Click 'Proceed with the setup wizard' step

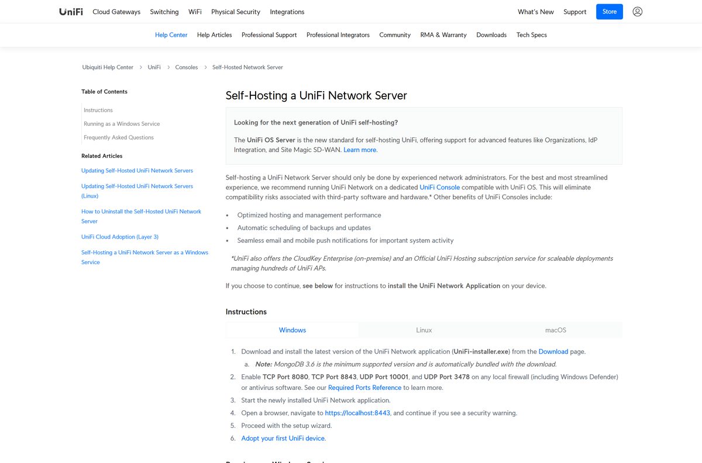[x=287, y=426]
